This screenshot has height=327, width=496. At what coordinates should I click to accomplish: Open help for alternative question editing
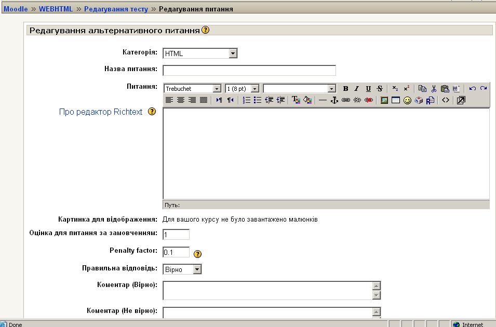tap(205, 30)
